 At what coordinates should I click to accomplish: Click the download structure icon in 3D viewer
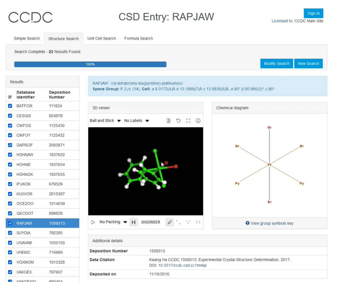[x=168, y=121]
